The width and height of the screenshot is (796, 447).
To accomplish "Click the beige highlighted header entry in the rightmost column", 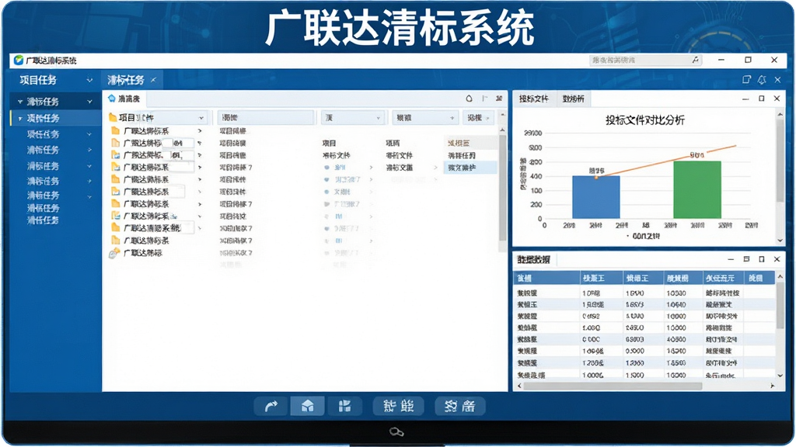I will pyautogui.click(x=470, y=143).
